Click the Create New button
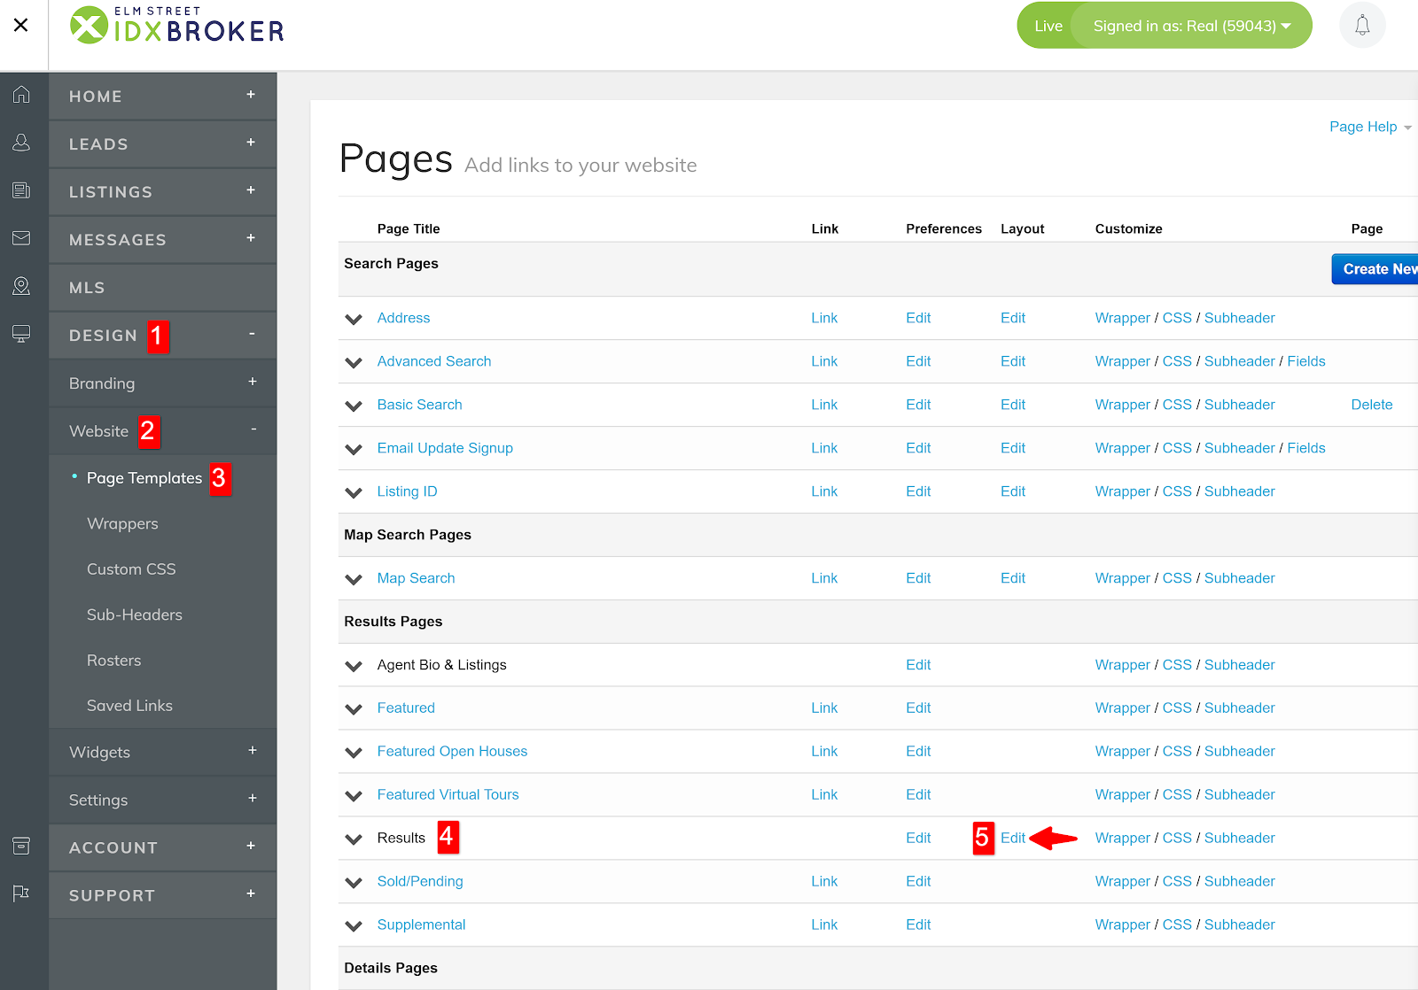The image size is (1418, 990). pyautogui.click(x=1376, y=269)
